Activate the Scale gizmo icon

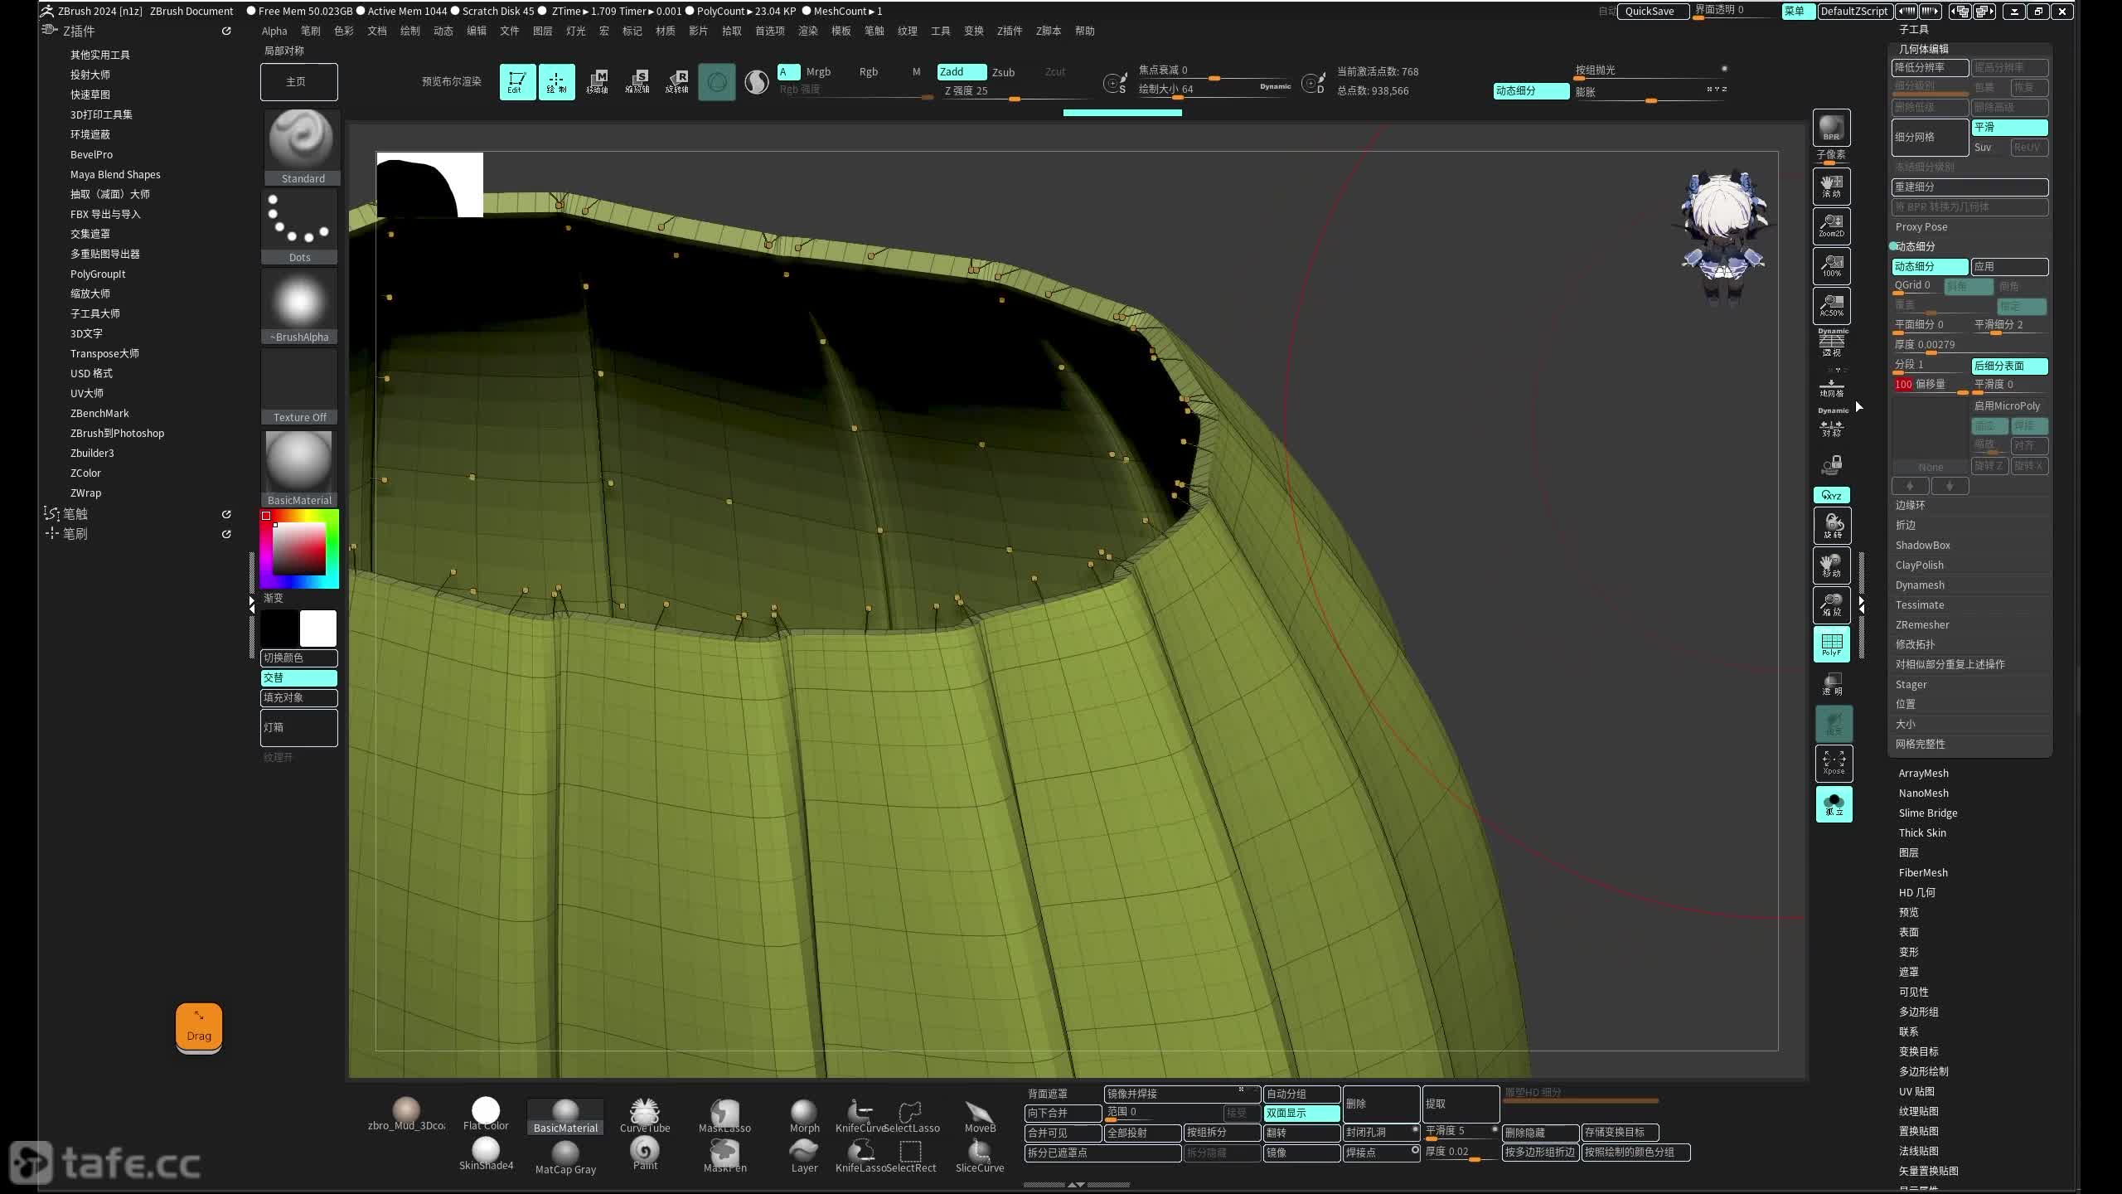click(x=637, y=82)
